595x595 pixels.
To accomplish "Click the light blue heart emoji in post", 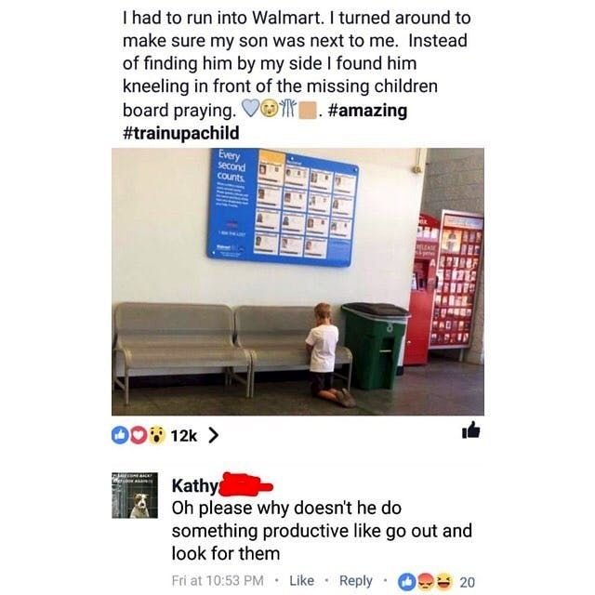I will tap(251, 109).
